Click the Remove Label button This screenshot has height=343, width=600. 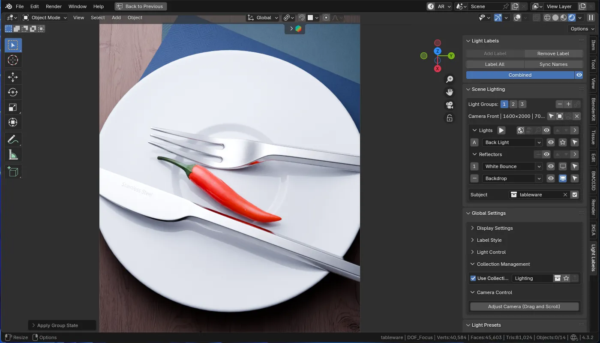pos(553,54)
